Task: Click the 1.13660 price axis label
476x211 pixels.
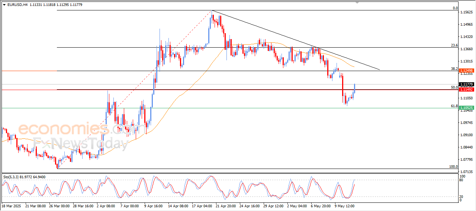Action: point(466,49)
